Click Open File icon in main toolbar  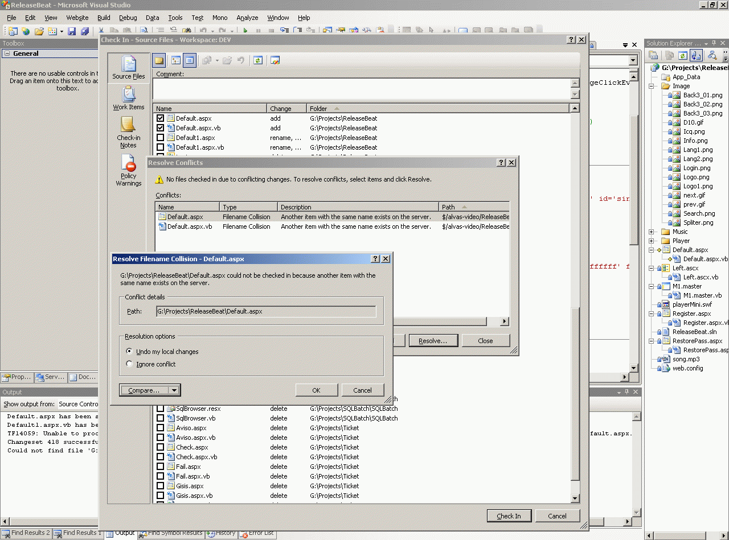[x=39, y=31]
